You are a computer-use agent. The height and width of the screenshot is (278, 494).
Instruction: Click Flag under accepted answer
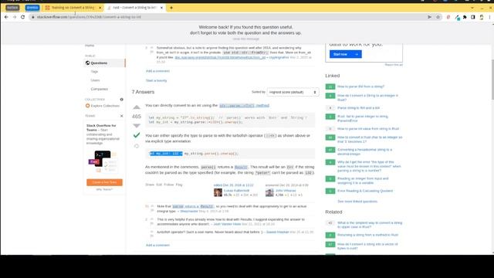click(179, 185)
